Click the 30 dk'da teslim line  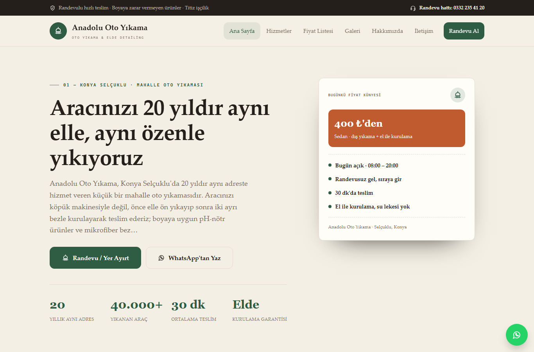pyautogui.click(x=354, y=193)
